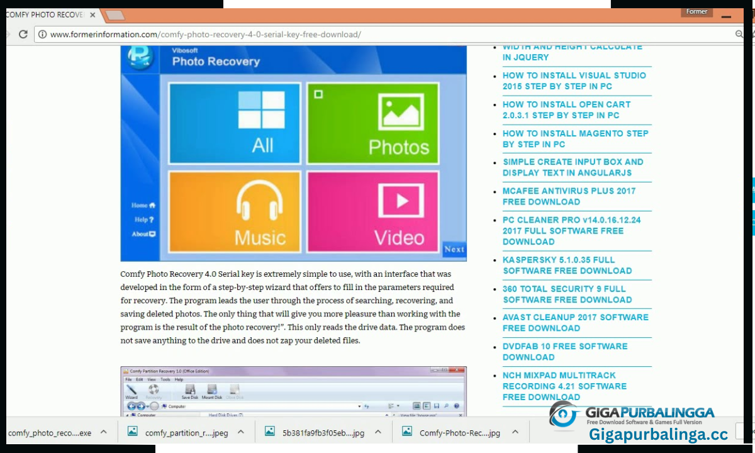Open the Former profile button
This screenshot has height=453, width=755.
coord(697,12)
